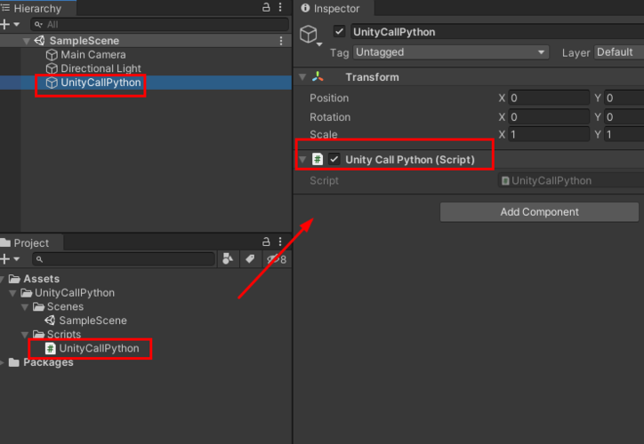
Task: Select the Assets folder
Action: pos(41,279)
